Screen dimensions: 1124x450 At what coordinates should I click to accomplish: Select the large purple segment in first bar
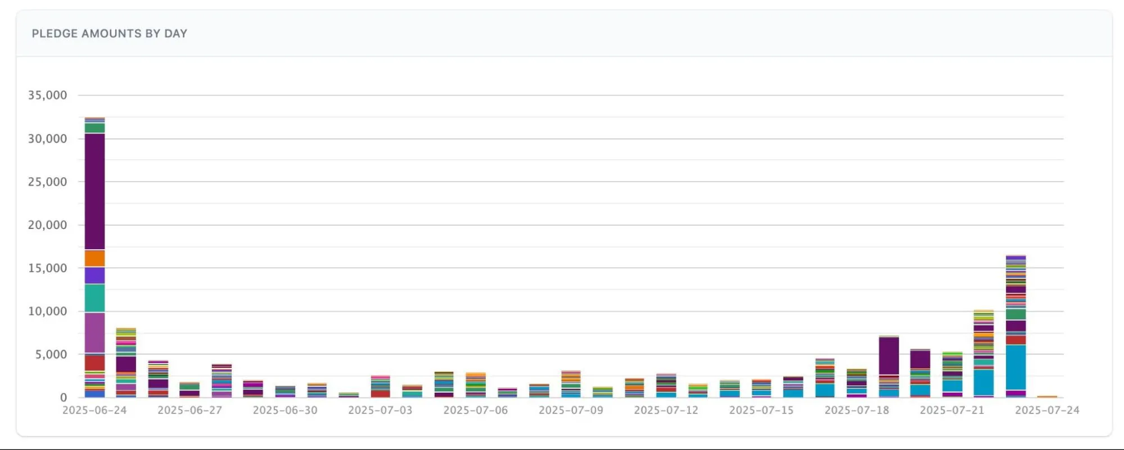coord(94,191)
